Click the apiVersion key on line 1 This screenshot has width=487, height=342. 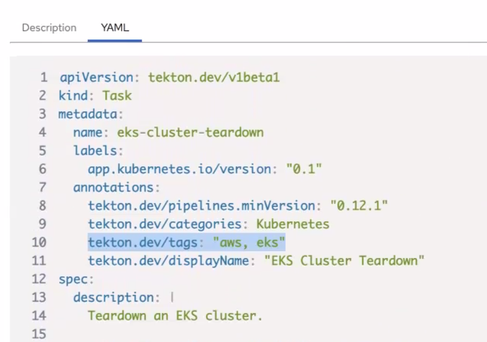tap(96, 77)
